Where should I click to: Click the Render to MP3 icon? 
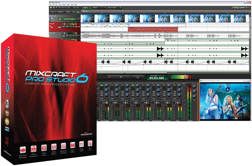(82, 145)
